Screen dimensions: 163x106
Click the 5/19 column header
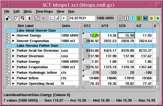[x=109, y=26]
